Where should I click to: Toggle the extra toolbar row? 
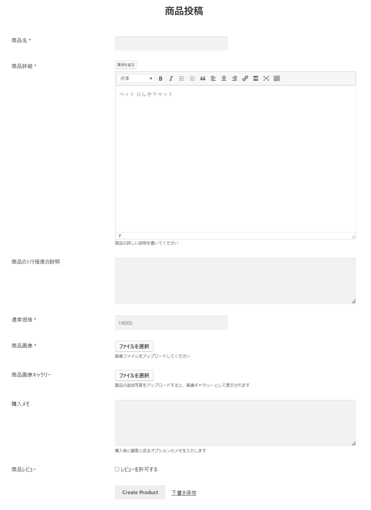point(277,79)
